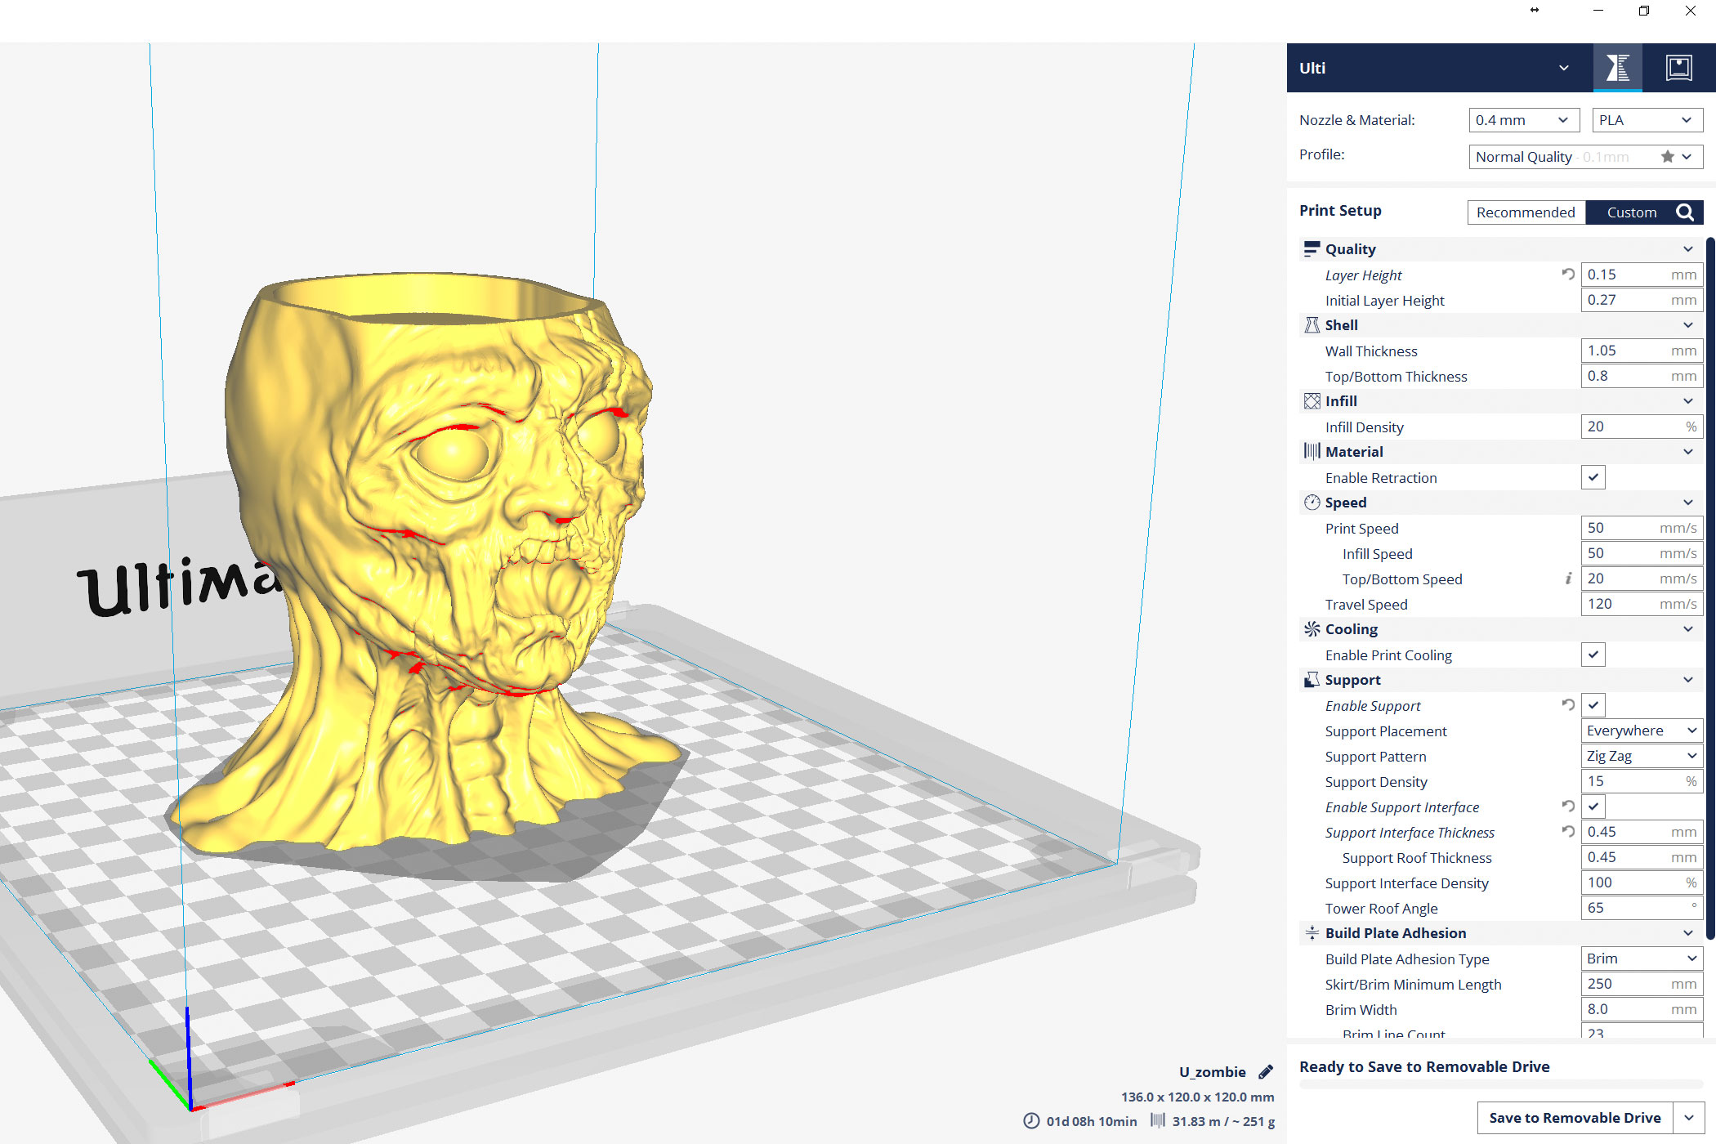Open the Support Placement dropdown showing Everywhere
This screenshot has width=1716, height=1144.
[x=1641, y=730]
